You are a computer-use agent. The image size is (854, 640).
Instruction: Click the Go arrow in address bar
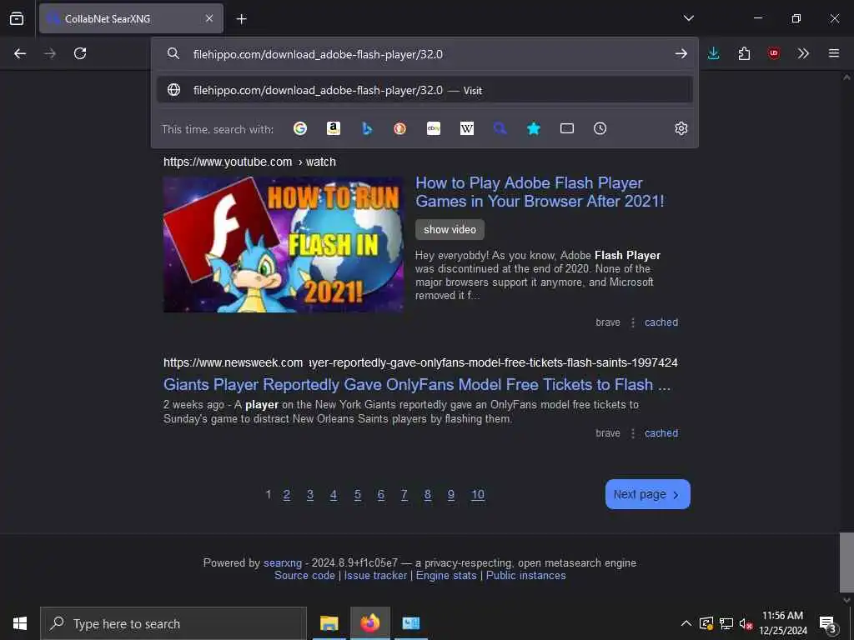(x=681, y=53)
